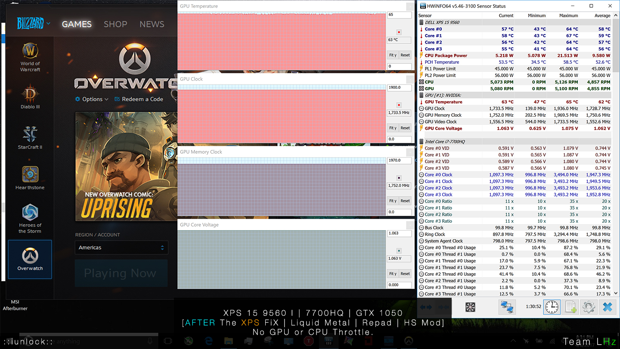
Task: Edit GPU Temperature graph maximum value 65
Action: coord(399,15)
